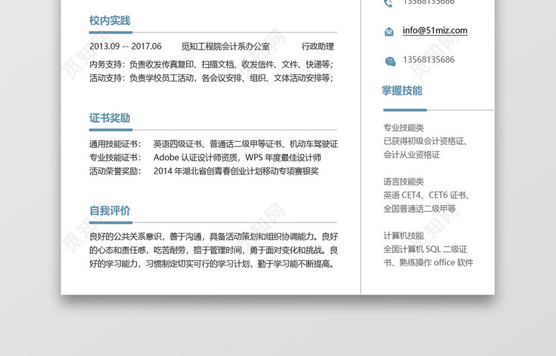Click the 全国计算机 SQL 二级证 line
556x356 pixels.
[425, 249]
